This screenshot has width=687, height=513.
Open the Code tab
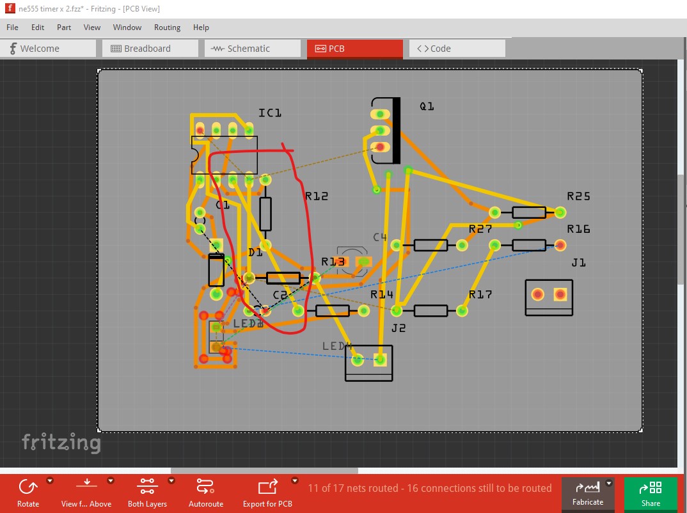pyautogui.click(x=457, y=49)
